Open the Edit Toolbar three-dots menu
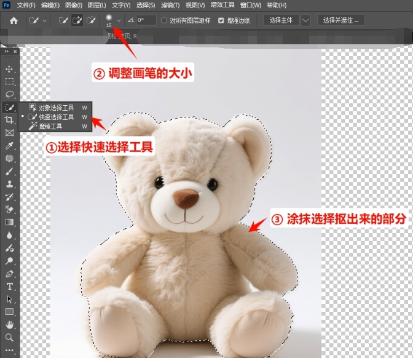The image size is (413, 358). pyautogui.click(x=9, y=351)
